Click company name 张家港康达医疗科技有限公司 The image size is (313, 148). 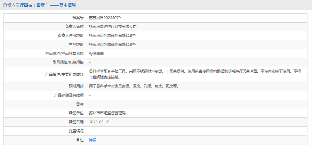pyautogui.click(x=113, y=26)
